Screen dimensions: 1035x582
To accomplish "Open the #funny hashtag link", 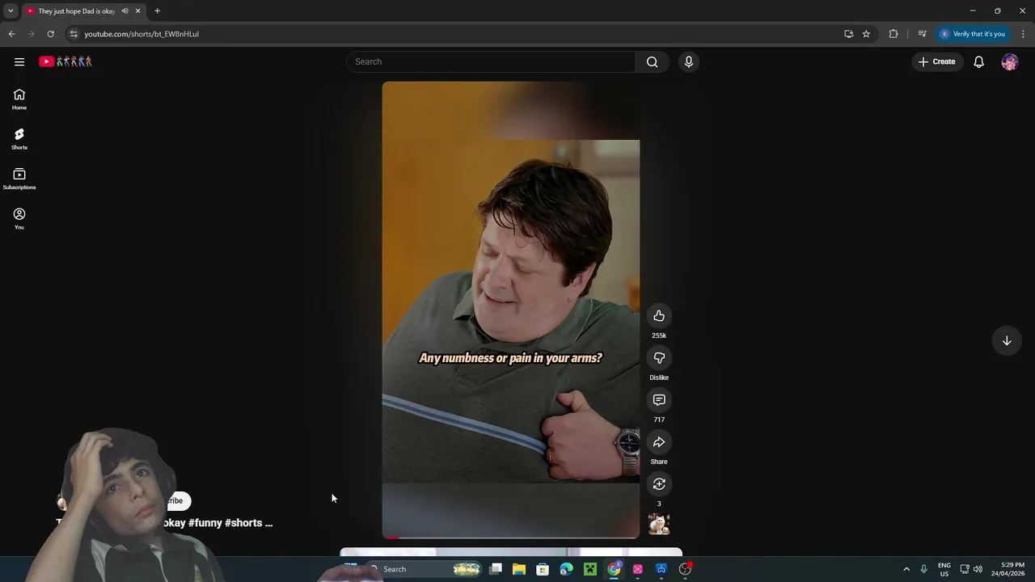I will tap(205, 523).
